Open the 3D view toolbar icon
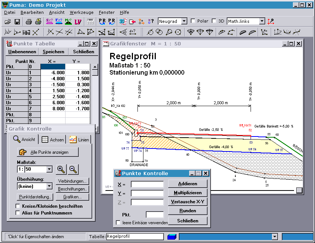 (123, 21)
